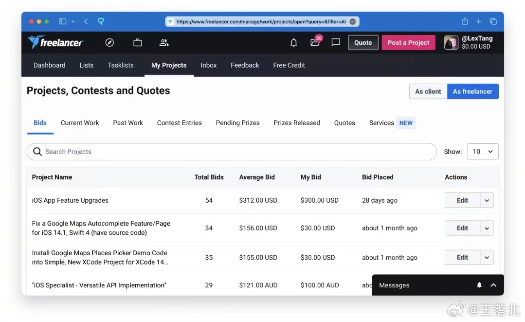The image size is (525, 322).
Task: Click the $0.00 USD account balance
Action: coord(476,47)
